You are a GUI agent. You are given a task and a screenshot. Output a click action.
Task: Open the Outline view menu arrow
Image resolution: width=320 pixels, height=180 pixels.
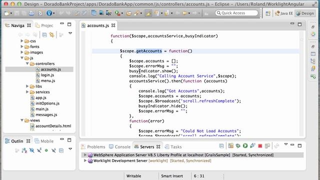pos(70,149)
